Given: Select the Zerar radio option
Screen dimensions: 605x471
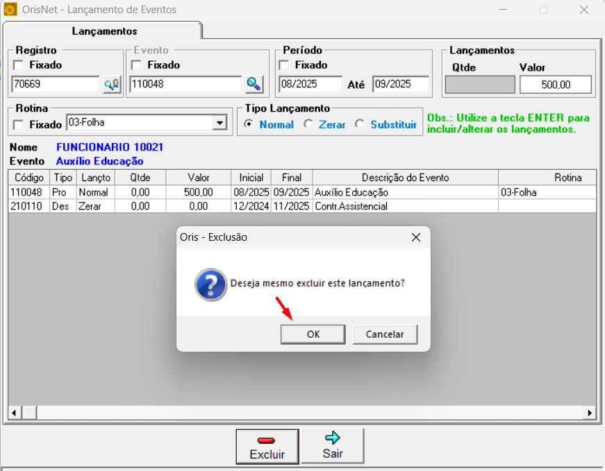Looking at the screenshot, I should [309, 125].
